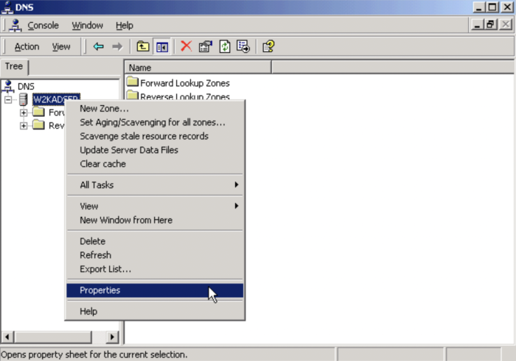The height and width of the screenshot is (361, 516).
Task: Expand the Reverse Lookup Zones tree node
Action: coord(24,126)
